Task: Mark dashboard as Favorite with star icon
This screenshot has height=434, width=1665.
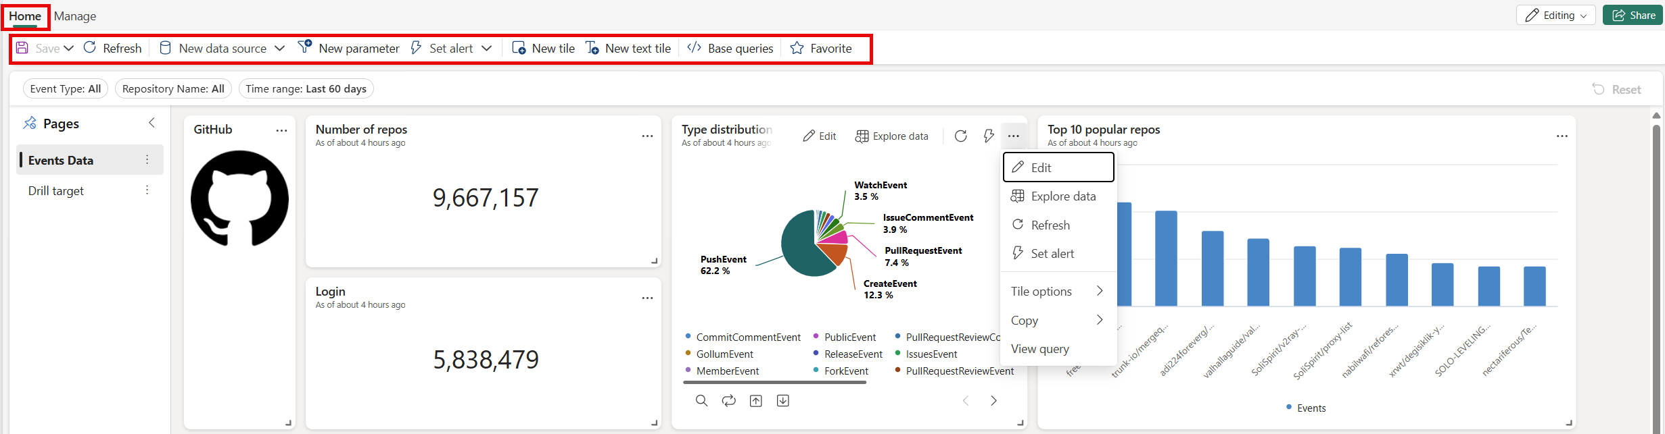Action: pos(797,48)
